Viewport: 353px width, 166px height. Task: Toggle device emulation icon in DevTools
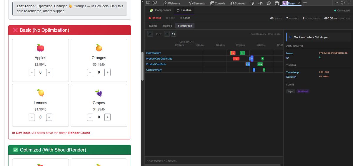(x=154, y=3)
